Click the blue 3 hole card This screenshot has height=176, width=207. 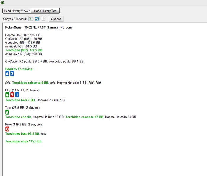tap(12, 74)
